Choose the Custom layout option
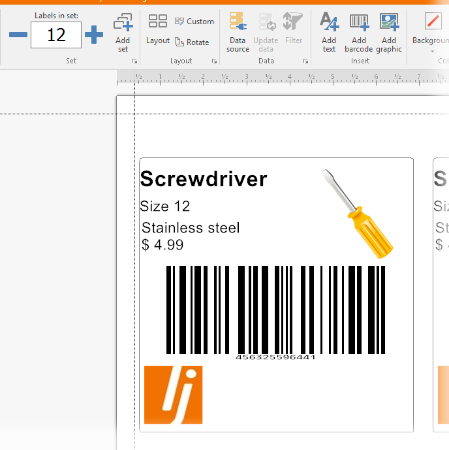 [x=194, y=22]
